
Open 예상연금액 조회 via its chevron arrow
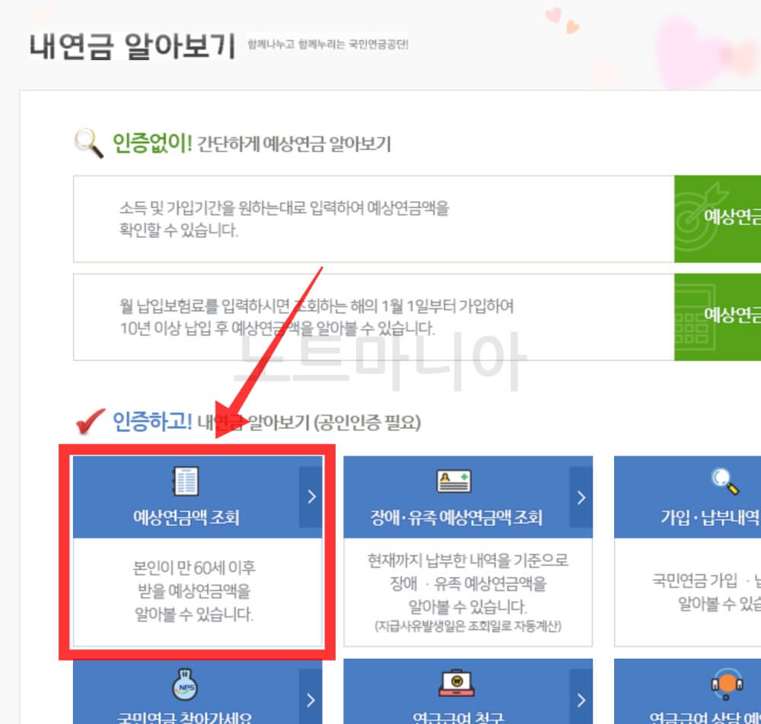pyautogui.click(x=310, y=495)
